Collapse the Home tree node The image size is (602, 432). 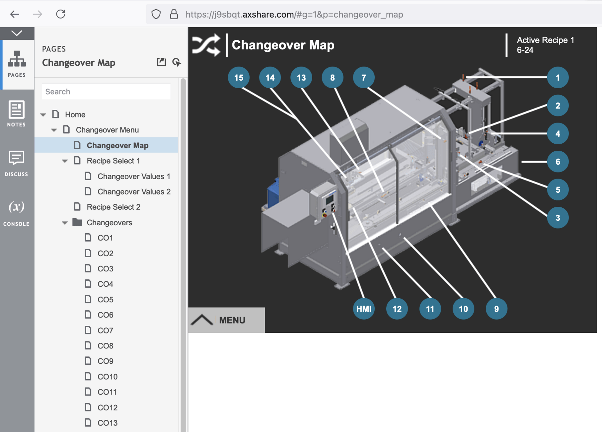(x=43, y=115)
